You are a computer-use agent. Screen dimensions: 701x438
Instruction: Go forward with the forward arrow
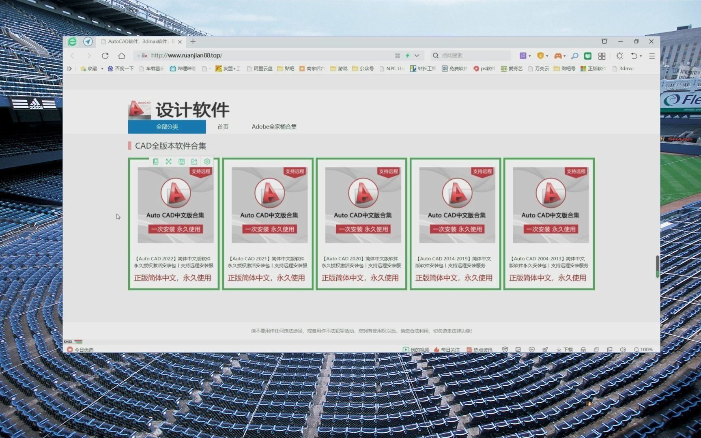89,56
